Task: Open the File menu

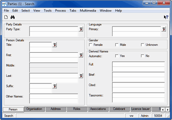Action: click(6, 11)
